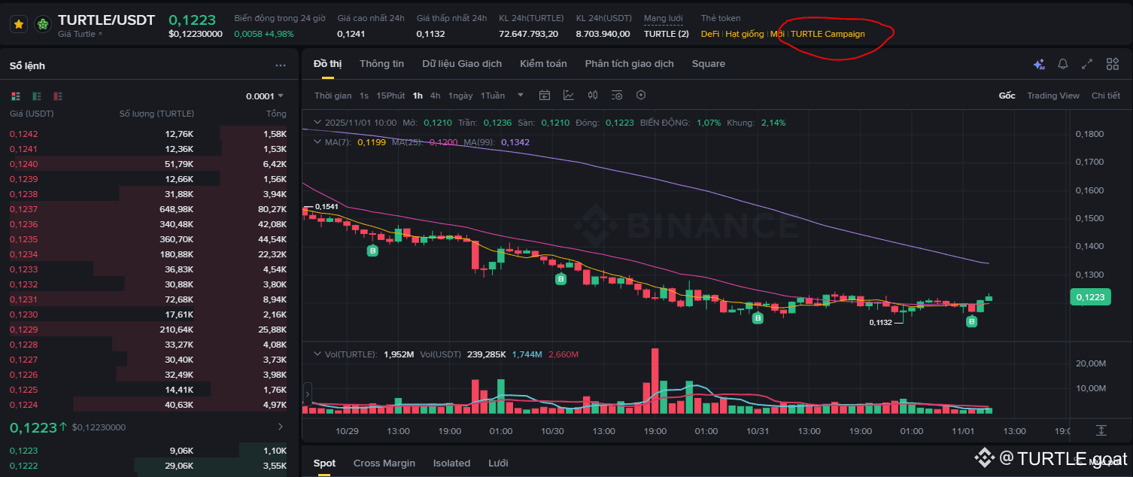Viewport: 1133px width, 477px height.
Task: Select sell order row at price 0,1229
Action: [148, 330]
